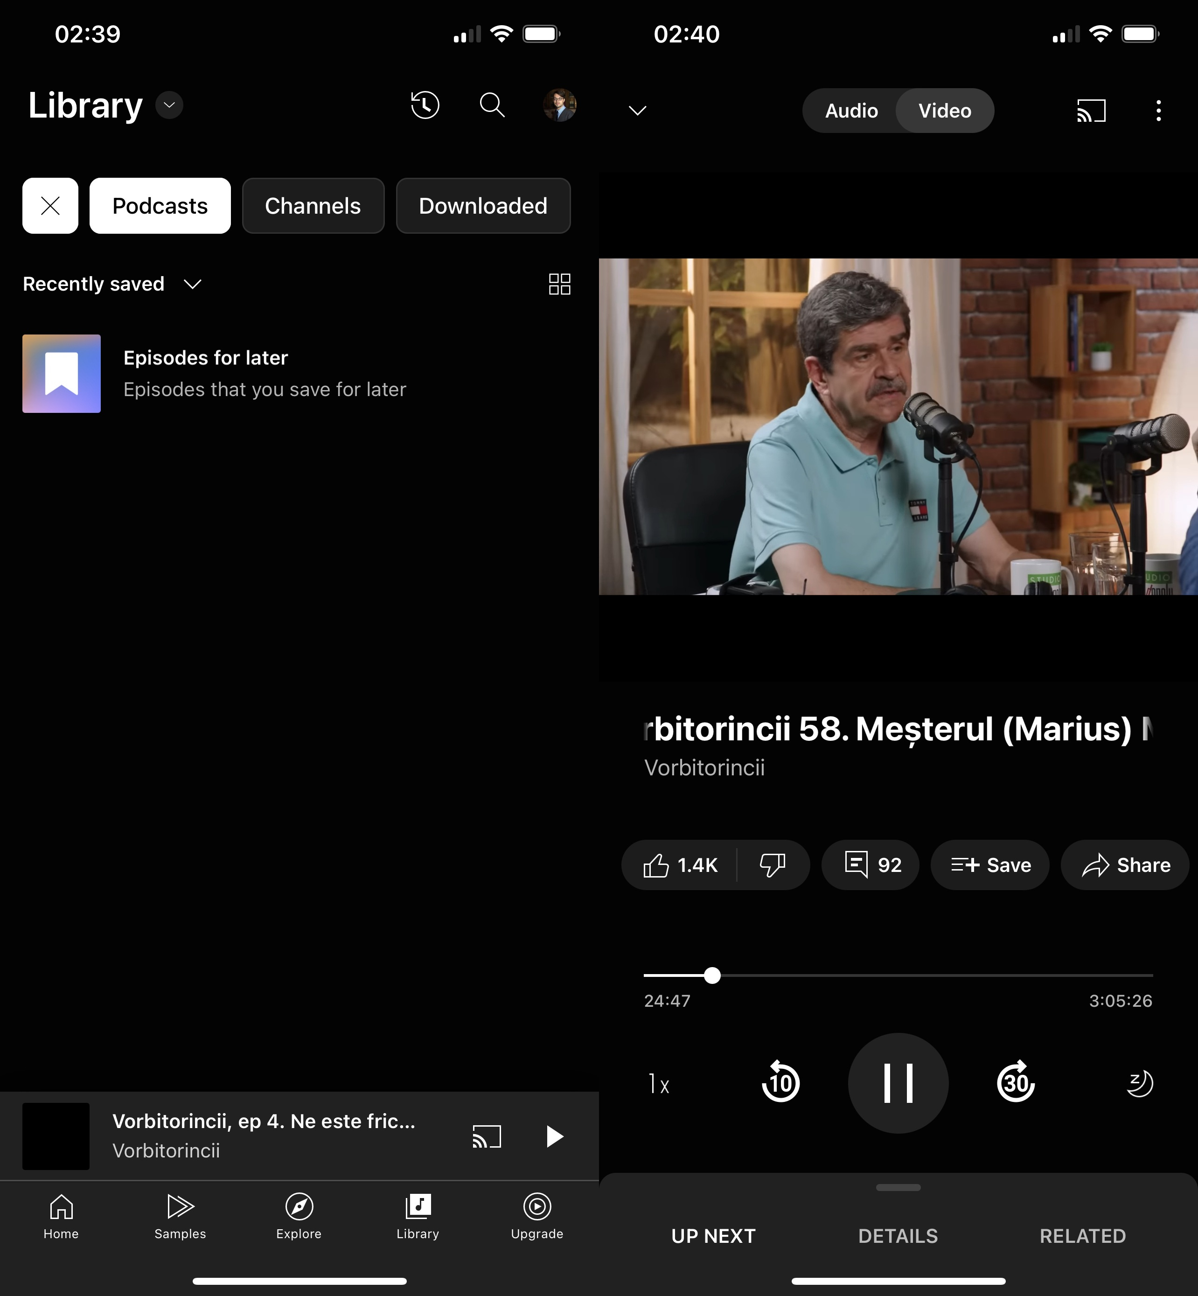This screenshot has width=1198, height=1296.
Task: Toggle the Podcasts filter chip
Action: pos(160,206)
